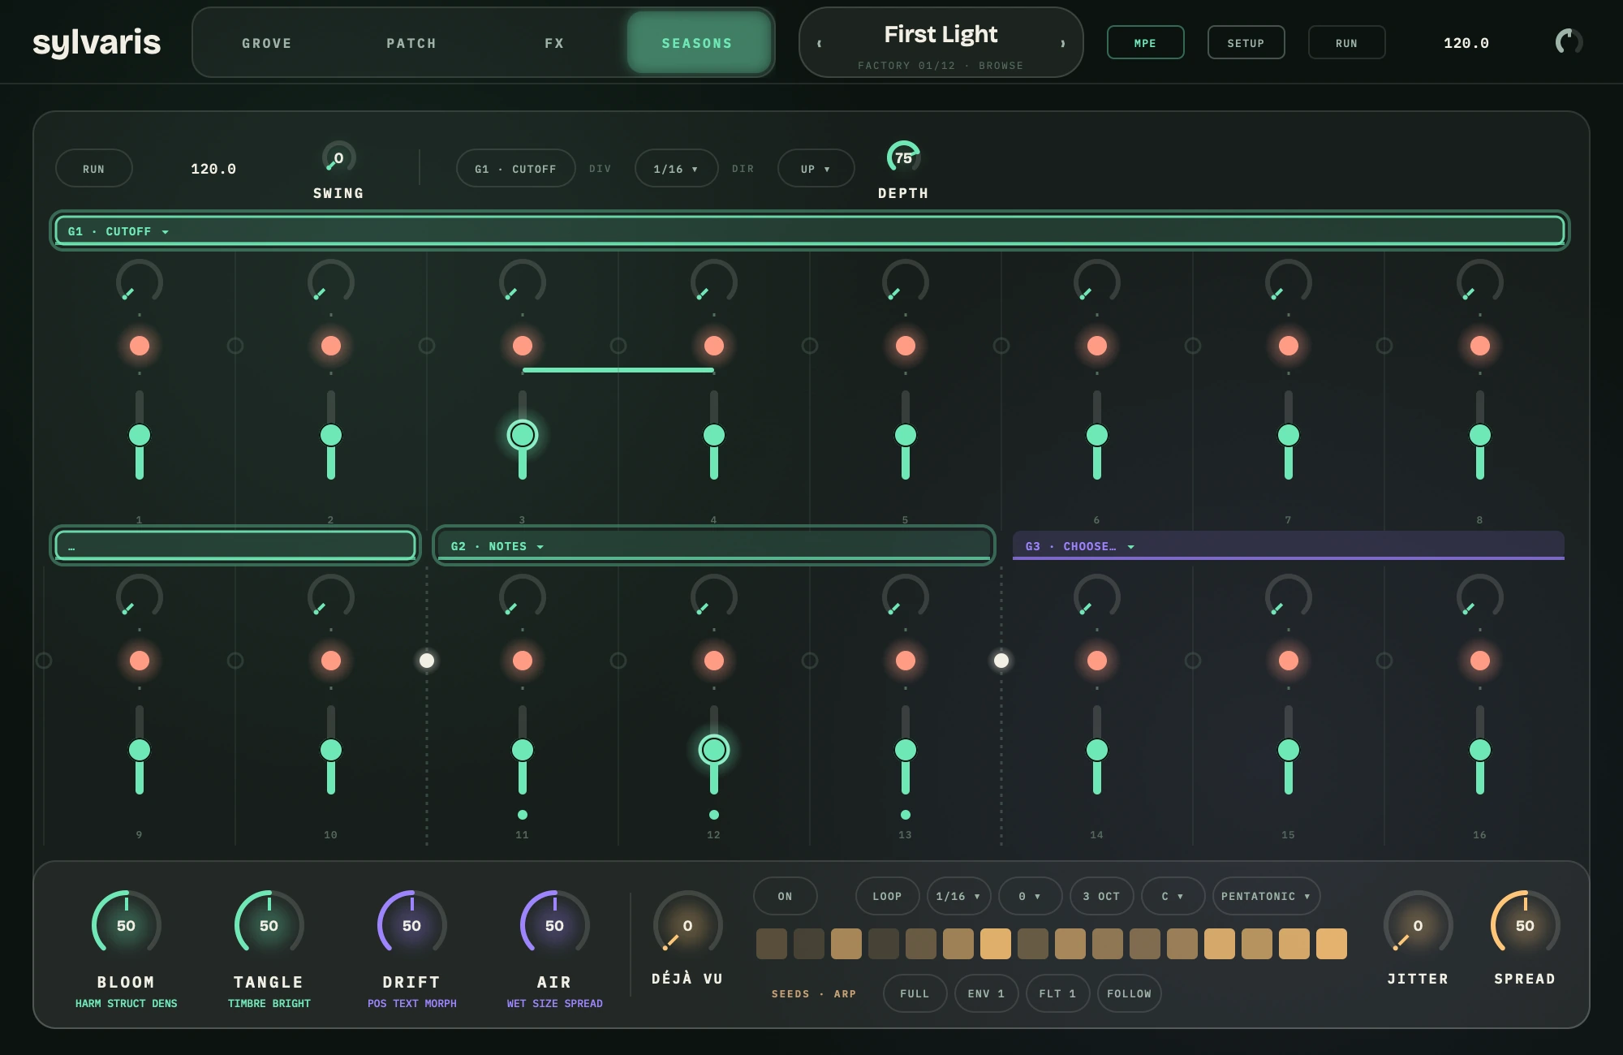Toggle step 8 on/off dot
This screenshot has height=1055, width=1623.
pyautogui.click(x=1480, y=346)
